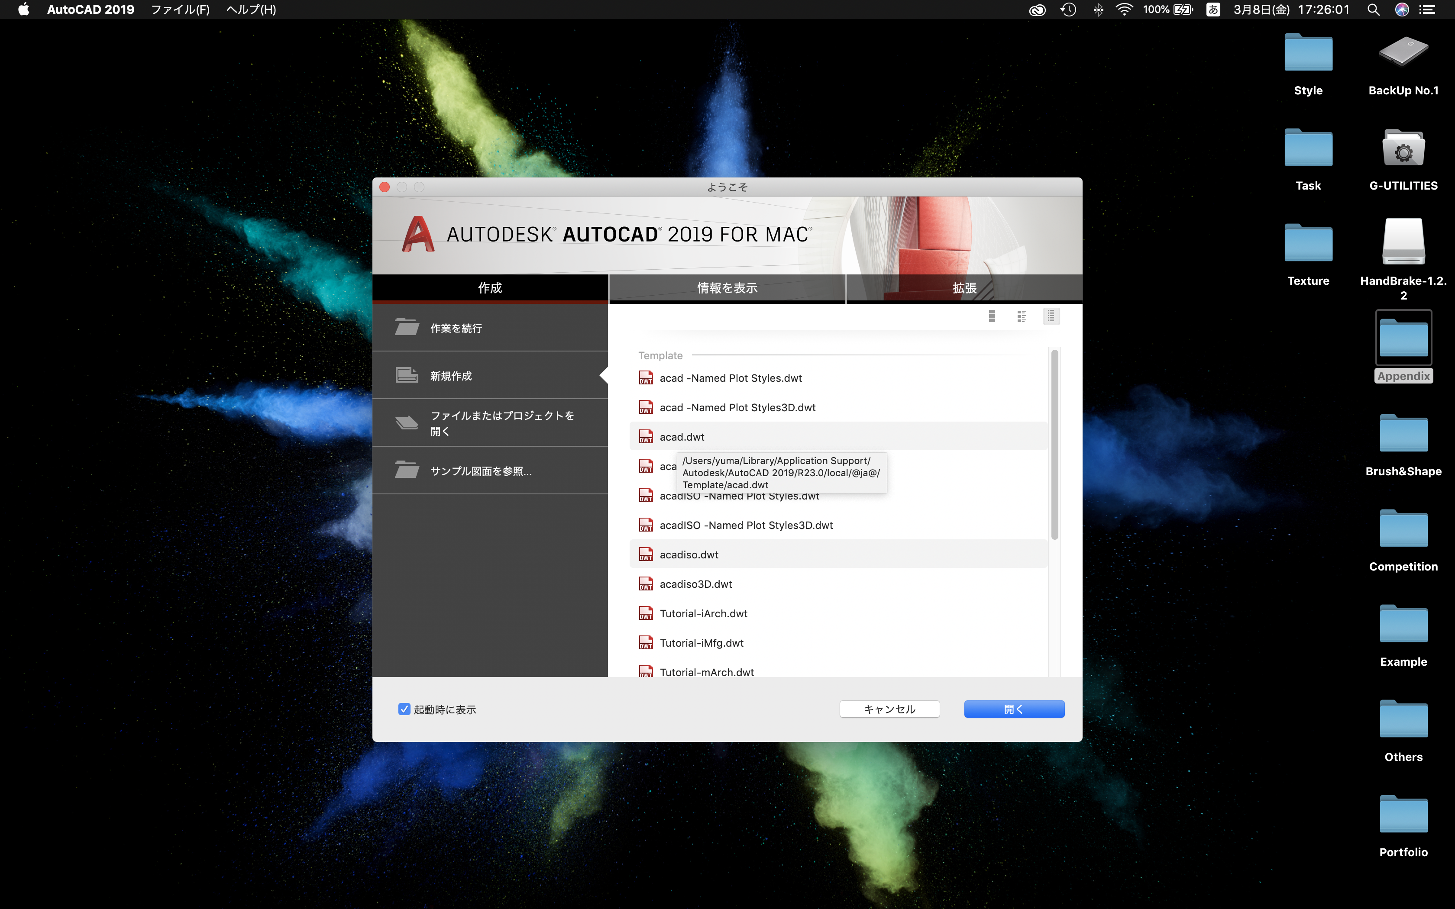Click DWT icon of acad -Named Plot Styles.dwt
This screenshot has width=1455, height=909.
646,377
